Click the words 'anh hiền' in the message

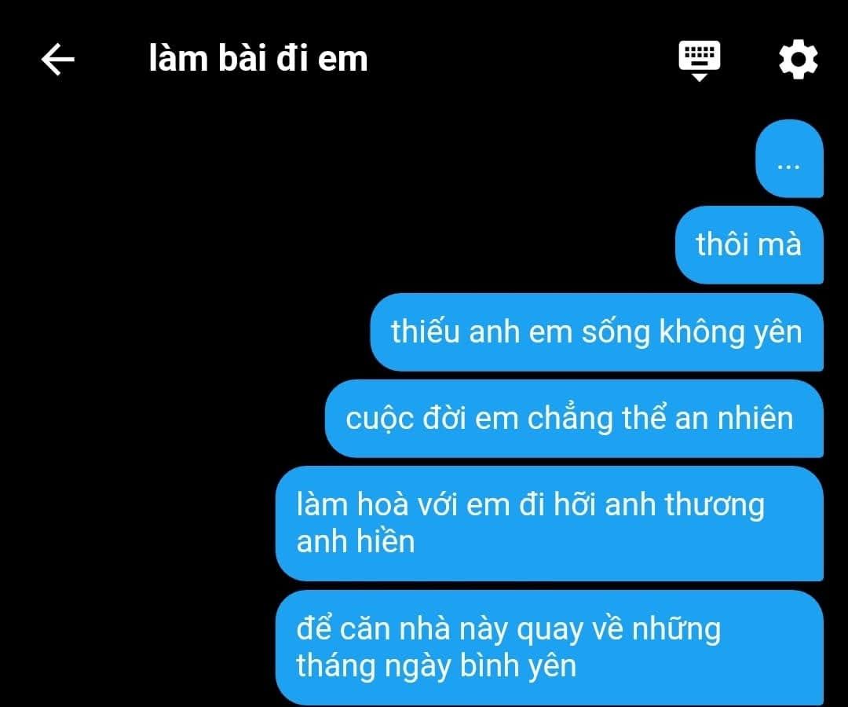356,541
